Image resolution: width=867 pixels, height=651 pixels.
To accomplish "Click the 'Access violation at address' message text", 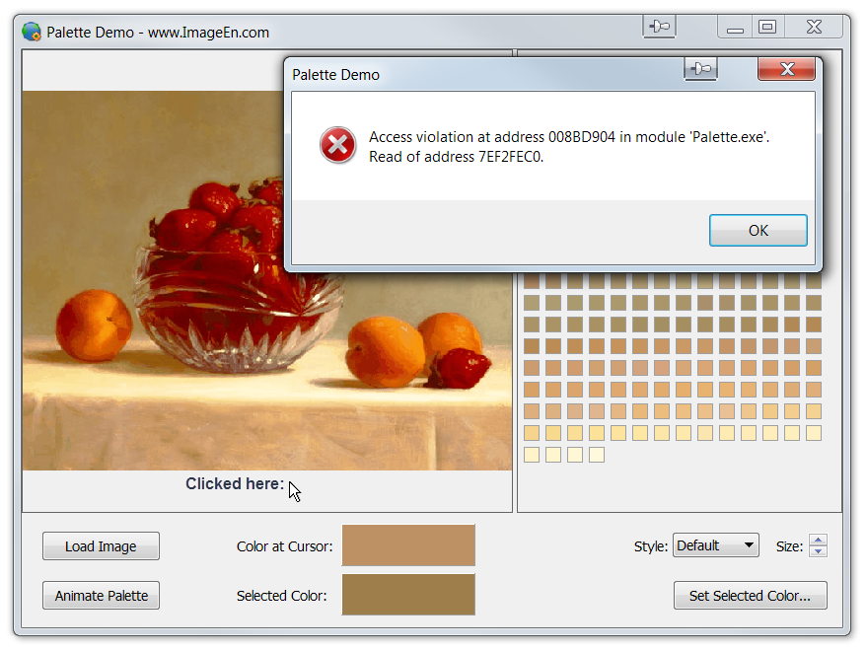I will point(569,147).
